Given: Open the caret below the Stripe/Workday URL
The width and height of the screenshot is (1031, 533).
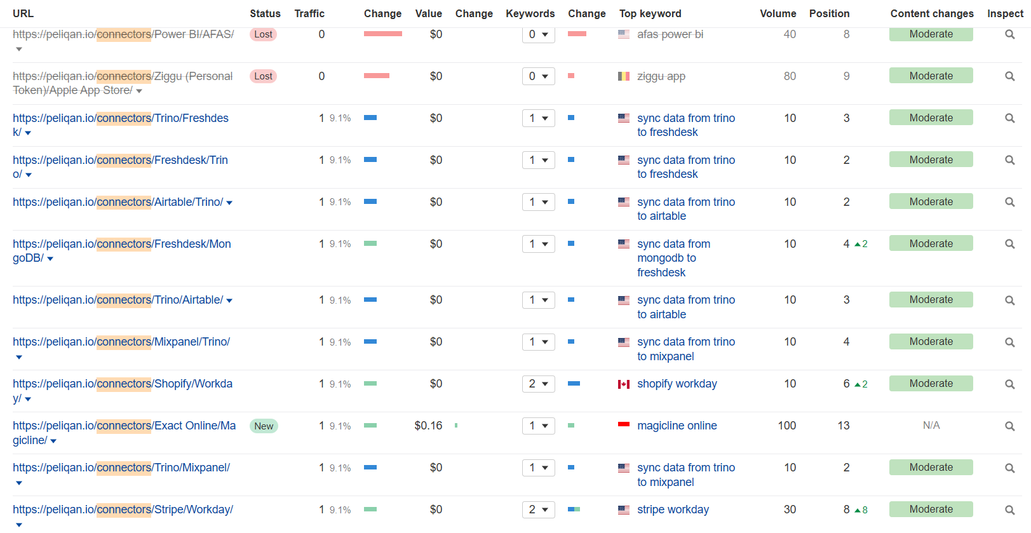Looking at the screenshot, I should (19, 525).
